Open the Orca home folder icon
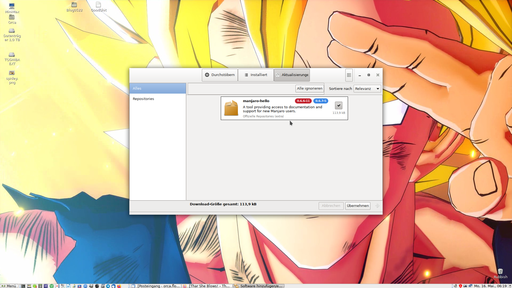512x288 pixels. (x=12, y=19)
